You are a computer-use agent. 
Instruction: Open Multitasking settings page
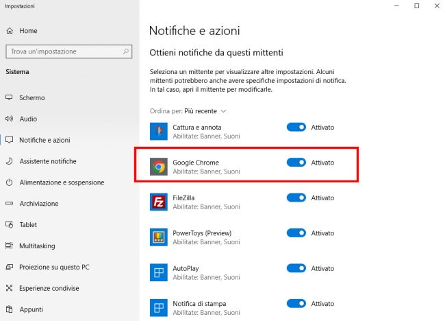coord(37,246)
